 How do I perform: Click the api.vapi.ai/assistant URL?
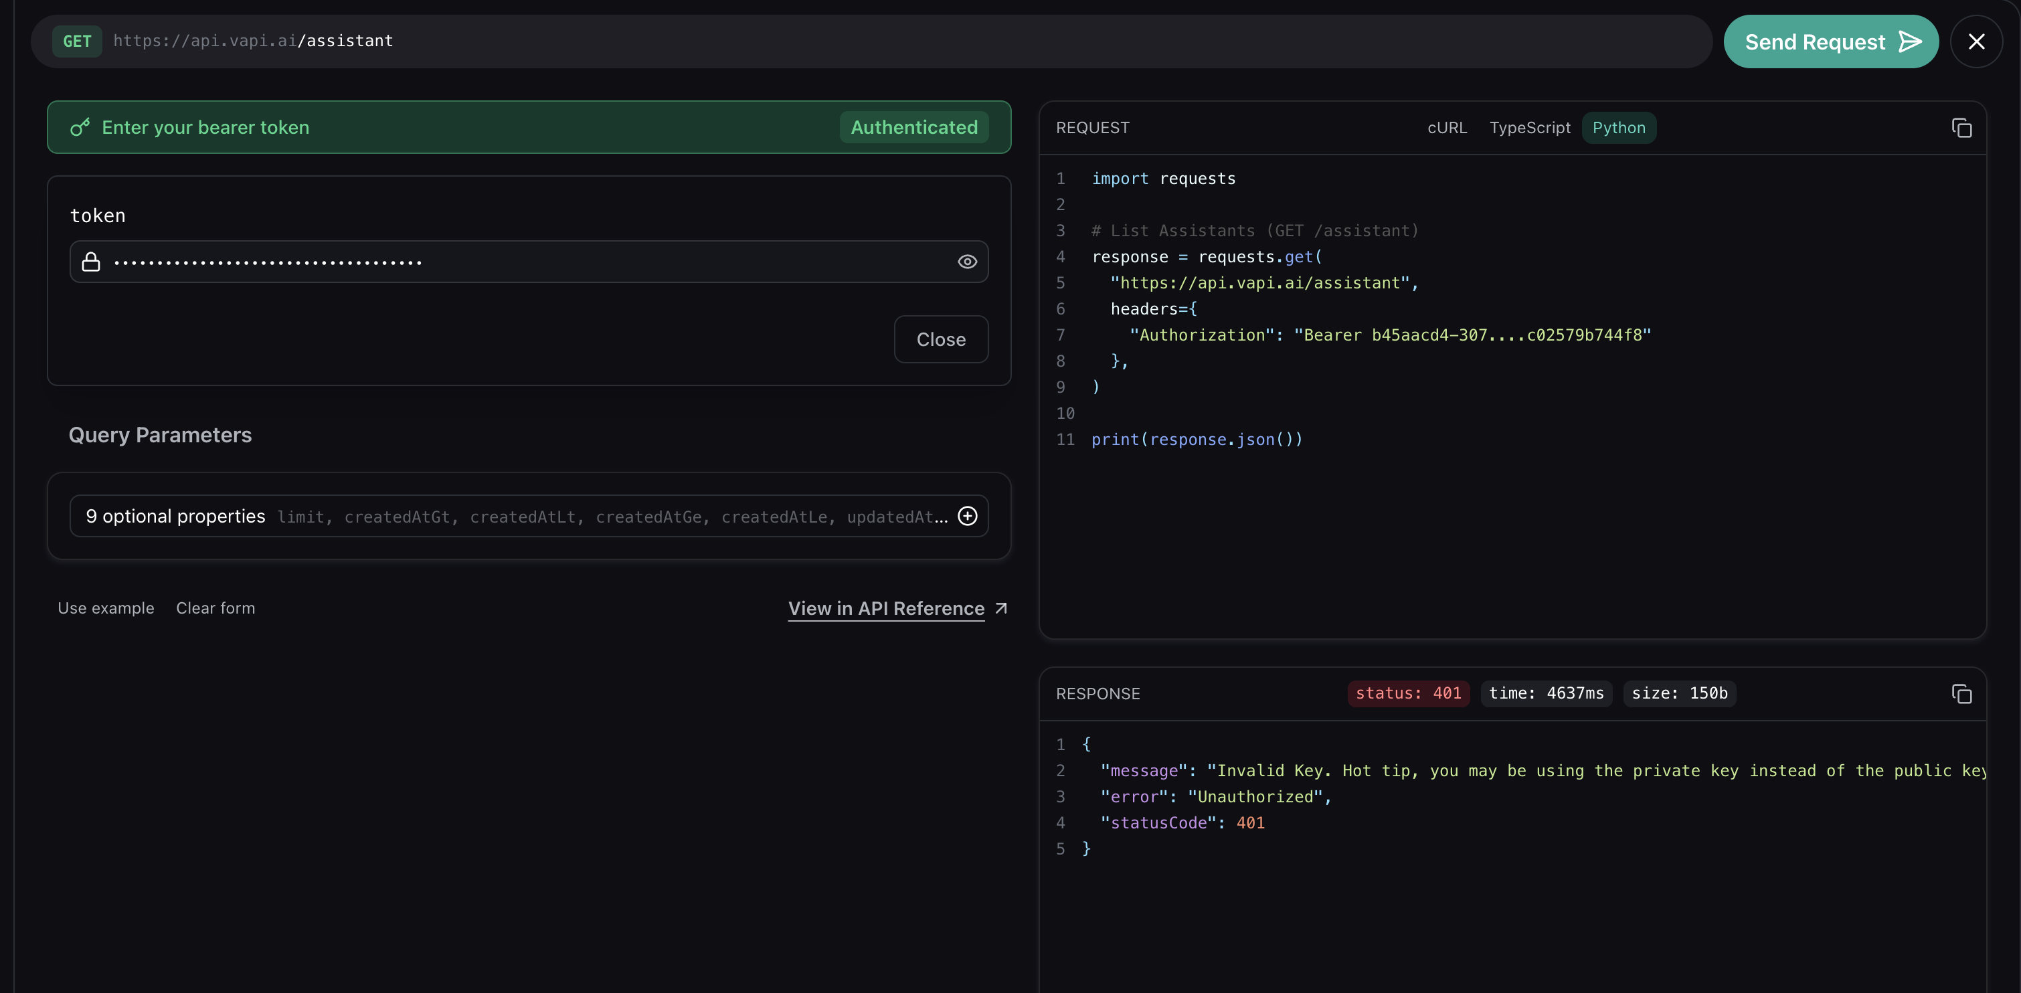click(x=253, y=41)
